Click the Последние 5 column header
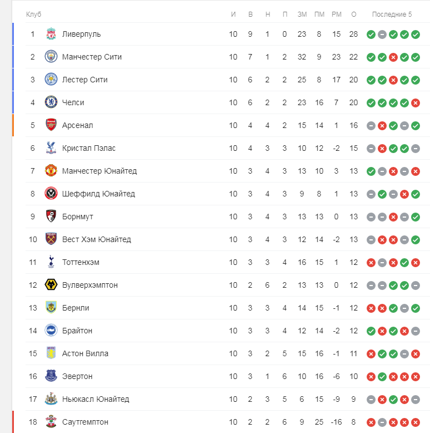Screen dimensions: 430x433 pos(392,14)
